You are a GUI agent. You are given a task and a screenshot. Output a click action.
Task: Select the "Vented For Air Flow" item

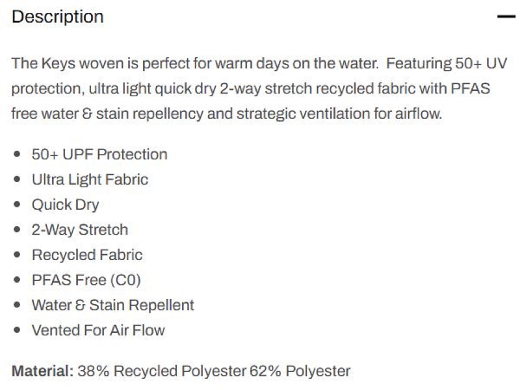coord(98,330)
